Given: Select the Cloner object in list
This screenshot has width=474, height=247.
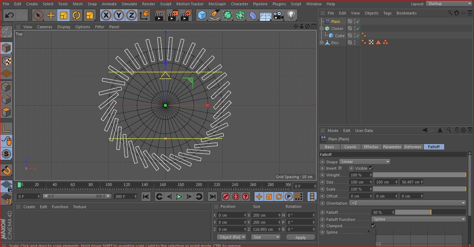Looking at the screenshot, I should point(337,29).
